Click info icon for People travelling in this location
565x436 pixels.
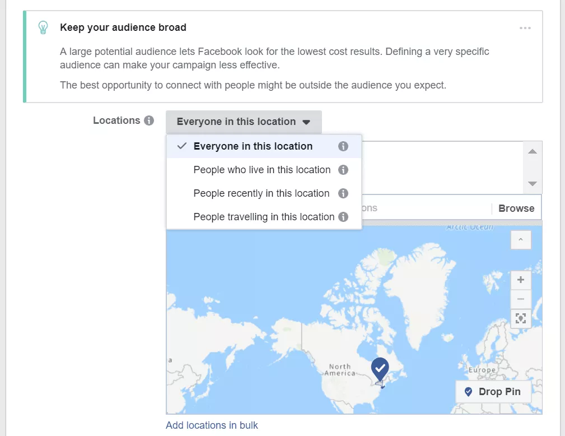click(x=343, y=217)
